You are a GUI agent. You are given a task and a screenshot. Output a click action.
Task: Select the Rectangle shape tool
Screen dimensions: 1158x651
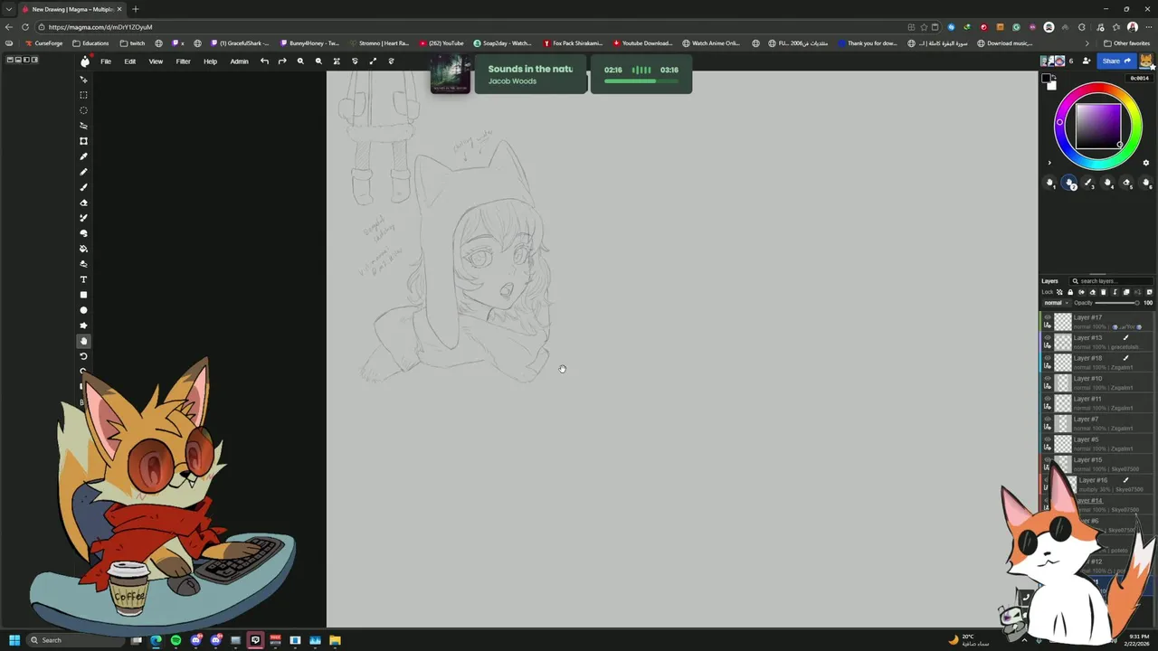[83, 295]
